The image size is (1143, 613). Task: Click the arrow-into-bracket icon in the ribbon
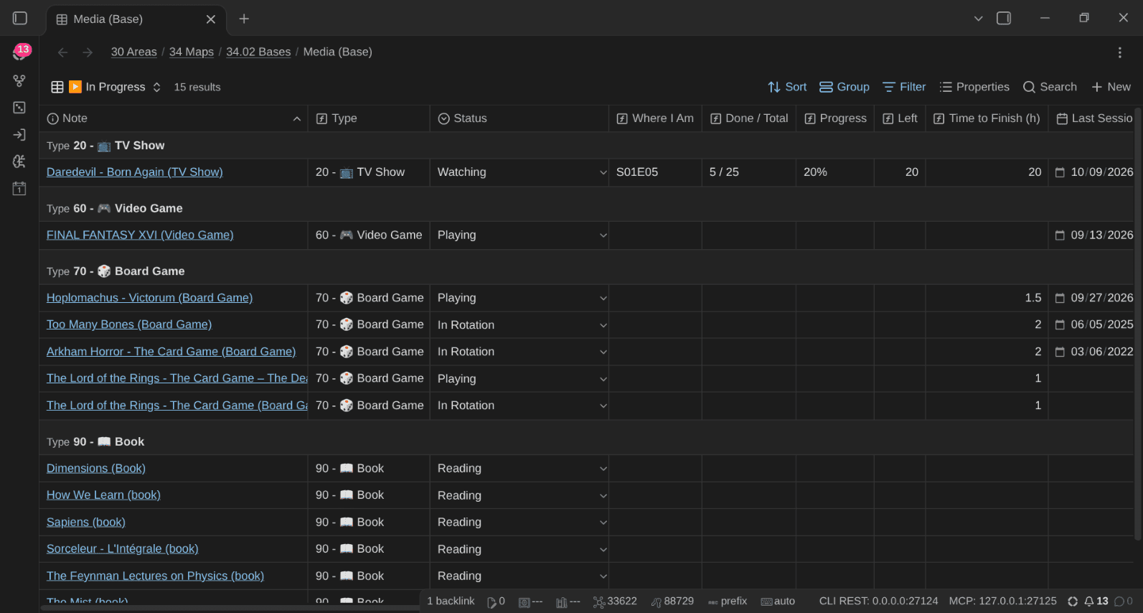click(x=19, y=135)
